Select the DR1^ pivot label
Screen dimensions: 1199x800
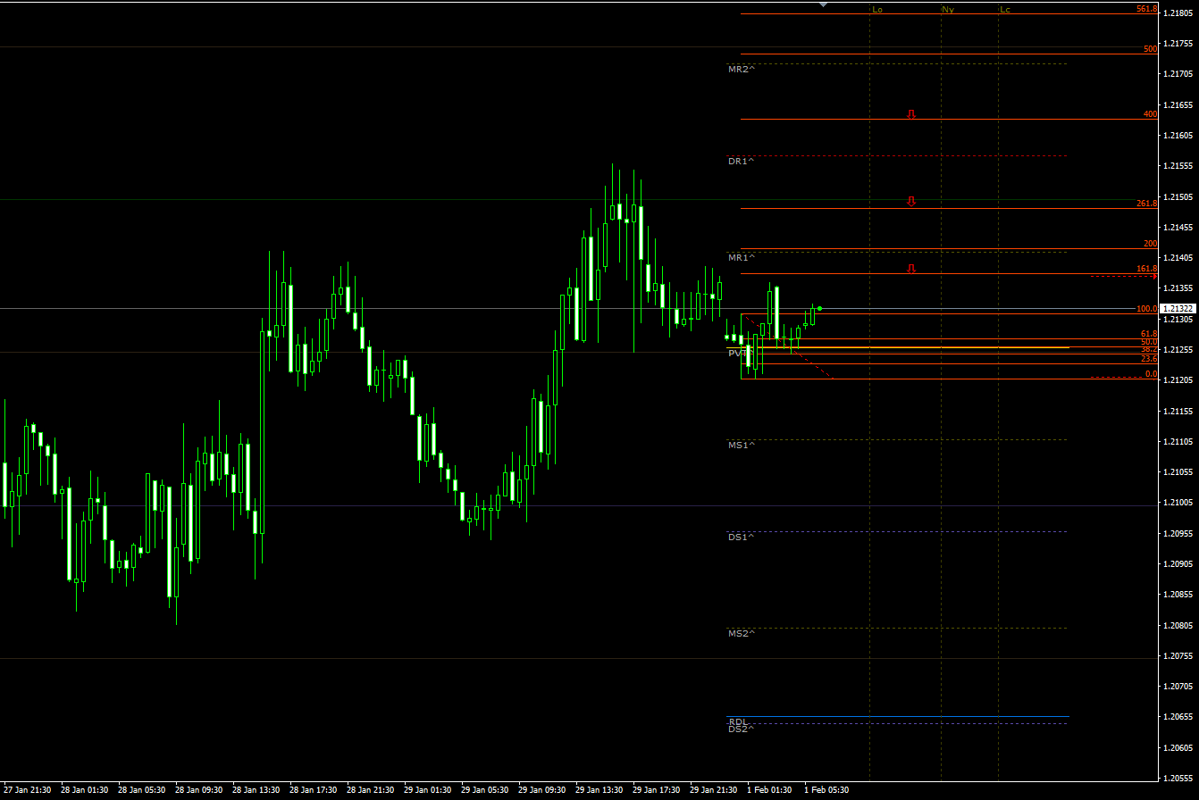click(742, 161)
